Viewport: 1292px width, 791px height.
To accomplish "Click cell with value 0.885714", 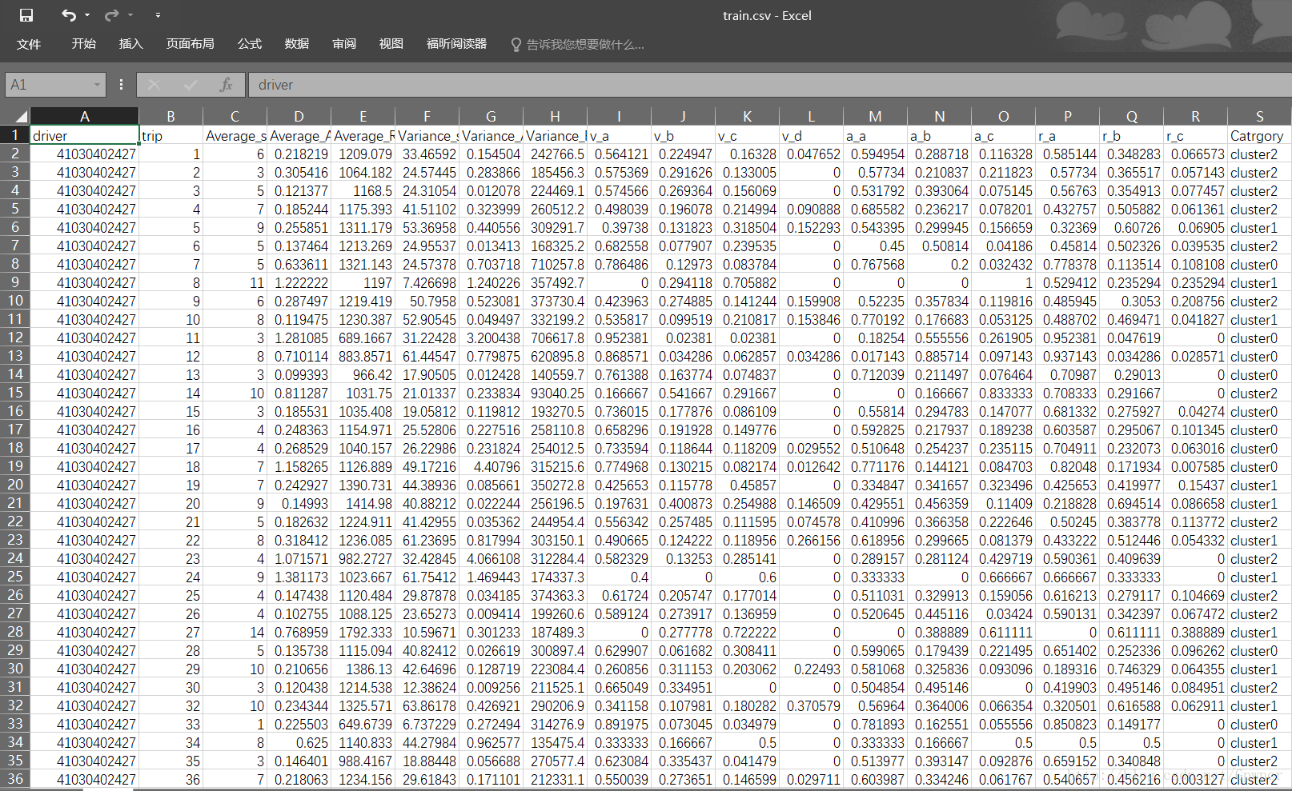I will tap(939, 356).
